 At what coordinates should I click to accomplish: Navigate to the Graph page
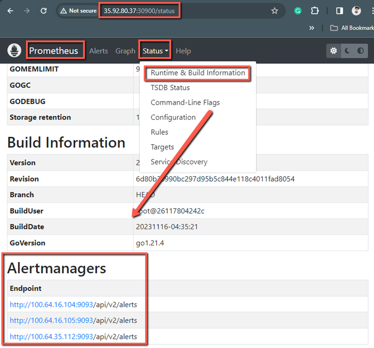pyautogui.click(x=125, y=51)
